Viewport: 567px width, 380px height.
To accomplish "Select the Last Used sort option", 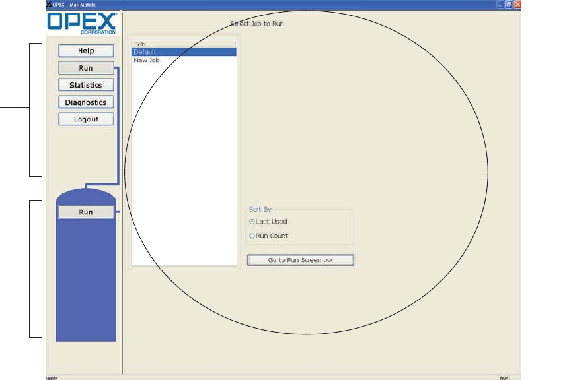I will click(268, 222).
